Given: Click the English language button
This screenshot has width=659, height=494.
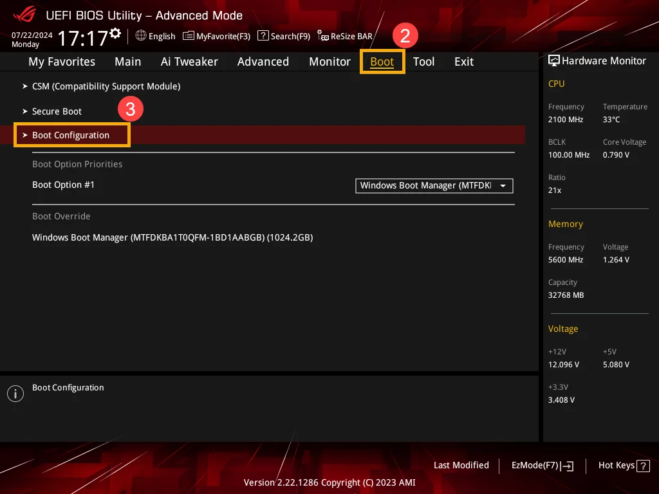Looking at the screenshot, I should point(162,36).
